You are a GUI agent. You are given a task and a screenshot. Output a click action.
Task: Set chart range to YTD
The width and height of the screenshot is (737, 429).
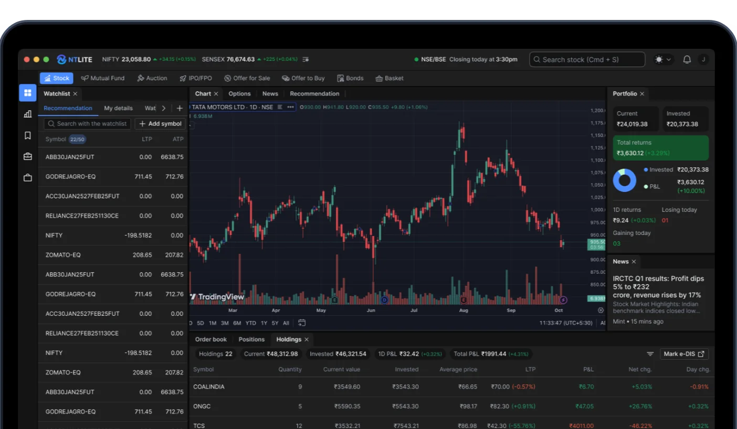[251, 323]
